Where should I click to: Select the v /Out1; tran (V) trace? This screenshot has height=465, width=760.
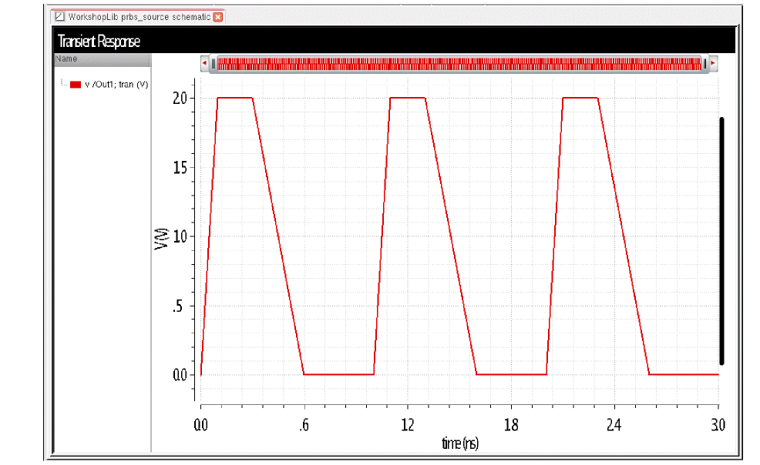(116, 85)
